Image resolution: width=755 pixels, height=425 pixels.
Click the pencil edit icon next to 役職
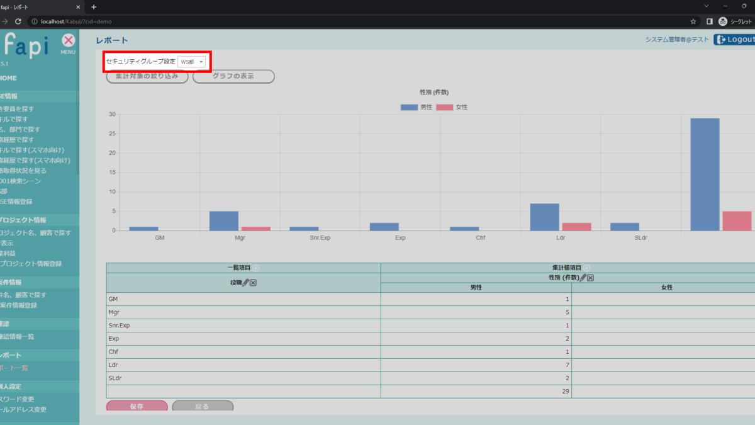[x=246, y=283]
